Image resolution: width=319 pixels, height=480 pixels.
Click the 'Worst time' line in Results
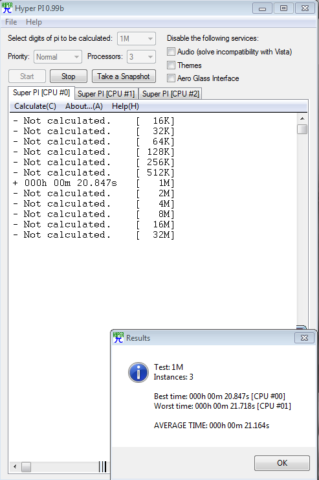pos(223,406)
